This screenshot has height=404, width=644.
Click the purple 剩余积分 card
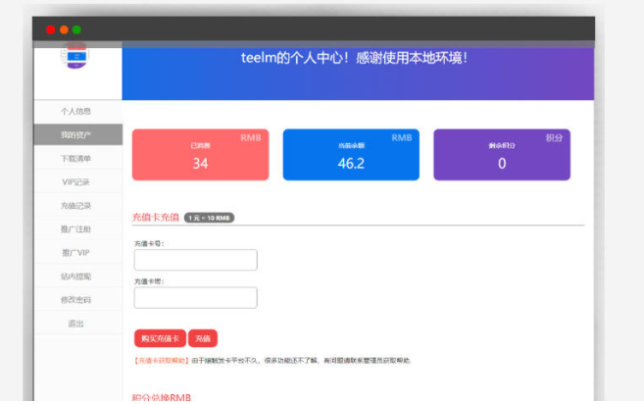tap(501, 155)
